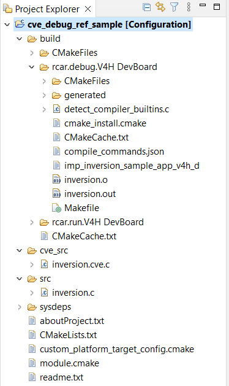Collapse the cve_debug_ref_sample project node
This screenshot has height=386, width=229.
click(7, 25)
